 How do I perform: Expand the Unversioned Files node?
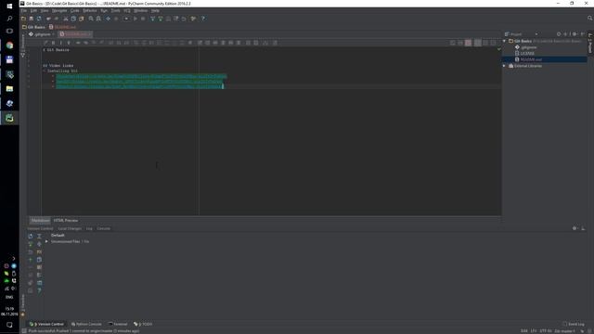[46, 241]
